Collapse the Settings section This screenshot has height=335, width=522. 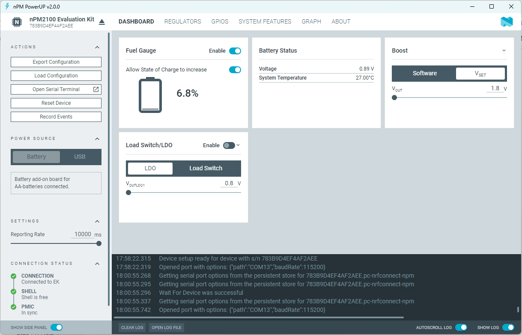(97, 221)
